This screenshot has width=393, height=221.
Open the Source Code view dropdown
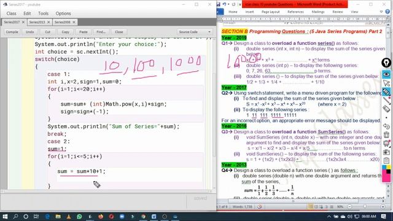click(195, 32)
